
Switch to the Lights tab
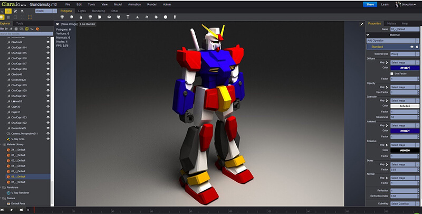[x=82, y=11]
